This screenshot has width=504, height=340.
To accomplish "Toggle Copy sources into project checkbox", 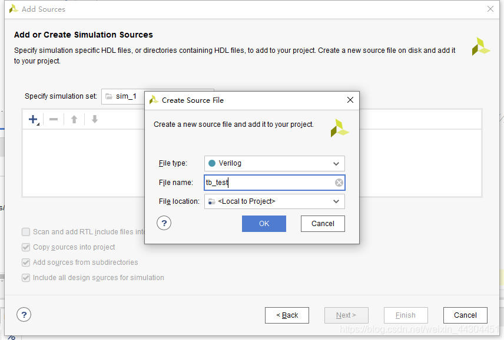I will pos(26,247).
